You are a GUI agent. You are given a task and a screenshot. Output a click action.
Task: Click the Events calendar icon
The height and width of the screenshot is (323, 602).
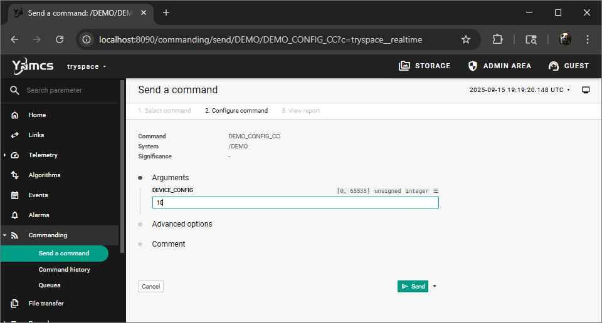pos(14,195)
